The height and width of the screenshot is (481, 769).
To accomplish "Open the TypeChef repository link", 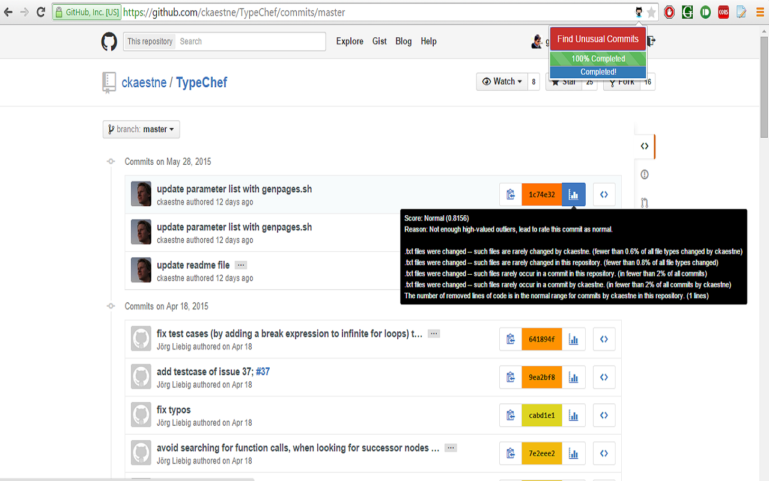I will pyautogui.click(x=201, y=82).
